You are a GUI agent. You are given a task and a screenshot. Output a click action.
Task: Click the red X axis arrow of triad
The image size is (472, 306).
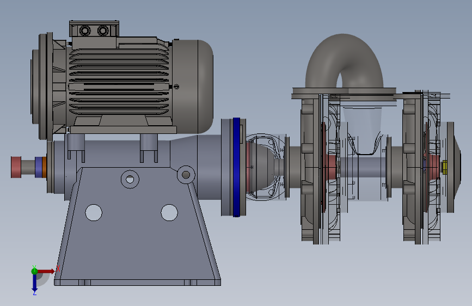pyautogui.click(x=46, y=271)
